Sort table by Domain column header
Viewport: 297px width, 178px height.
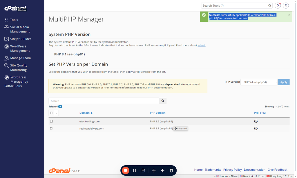tap(86, 113)
